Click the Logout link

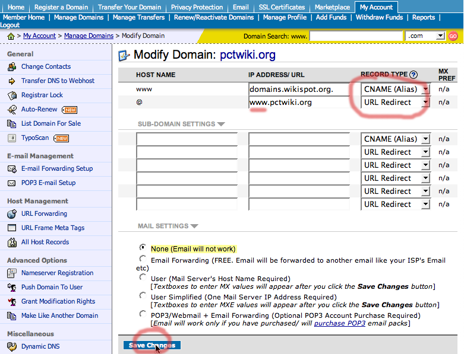pos(10,25)
